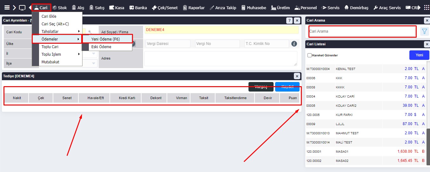
Task: Switch to the Havale/Eft payment tab
Action: [96, 98]
